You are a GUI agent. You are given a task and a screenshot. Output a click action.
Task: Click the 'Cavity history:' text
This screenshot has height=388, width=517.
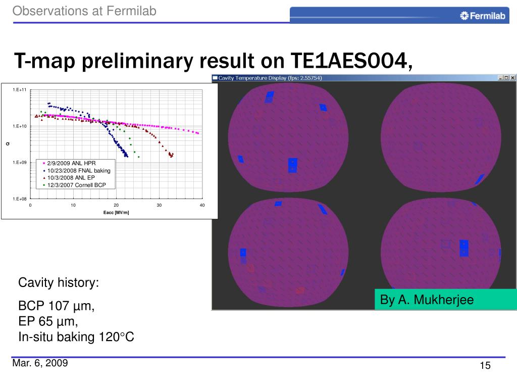click(59, 283)
